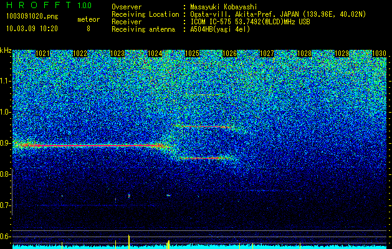Click the 1024 time marker

(x=155, y=54)
